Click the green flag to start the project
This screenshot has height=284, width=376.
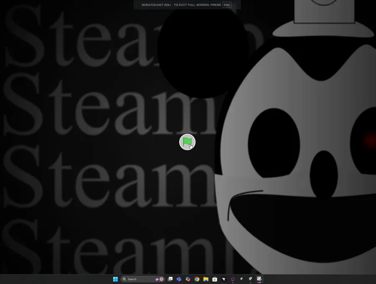tap(187, 142)
